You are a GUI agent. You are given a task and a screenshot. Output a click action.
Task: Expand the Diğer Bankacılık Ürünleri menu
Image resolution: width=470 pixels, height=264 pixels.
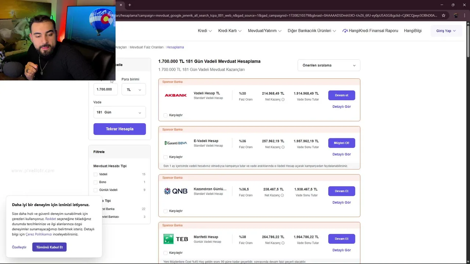point(312,31)
